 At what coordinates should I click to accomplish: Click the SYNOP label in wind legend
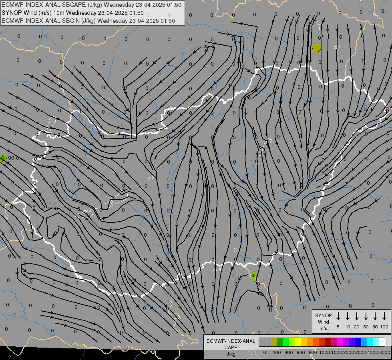click(323, 315)
